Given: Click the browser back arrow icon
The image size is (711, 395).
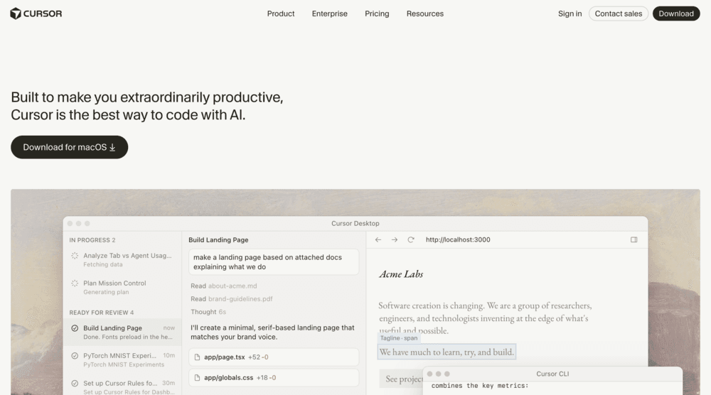Looking at the screenshot, I should click(x=378, y=239).
